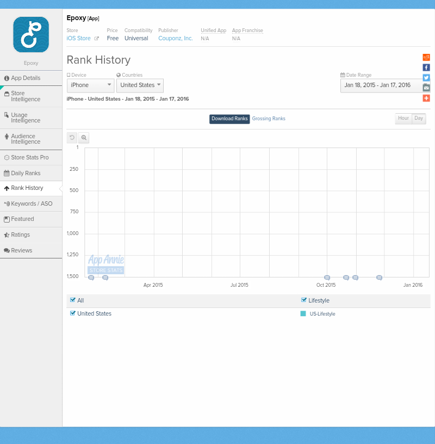This screenshot has height=444, width=435.
Task: Share by email icon
Action: (426, 88)
